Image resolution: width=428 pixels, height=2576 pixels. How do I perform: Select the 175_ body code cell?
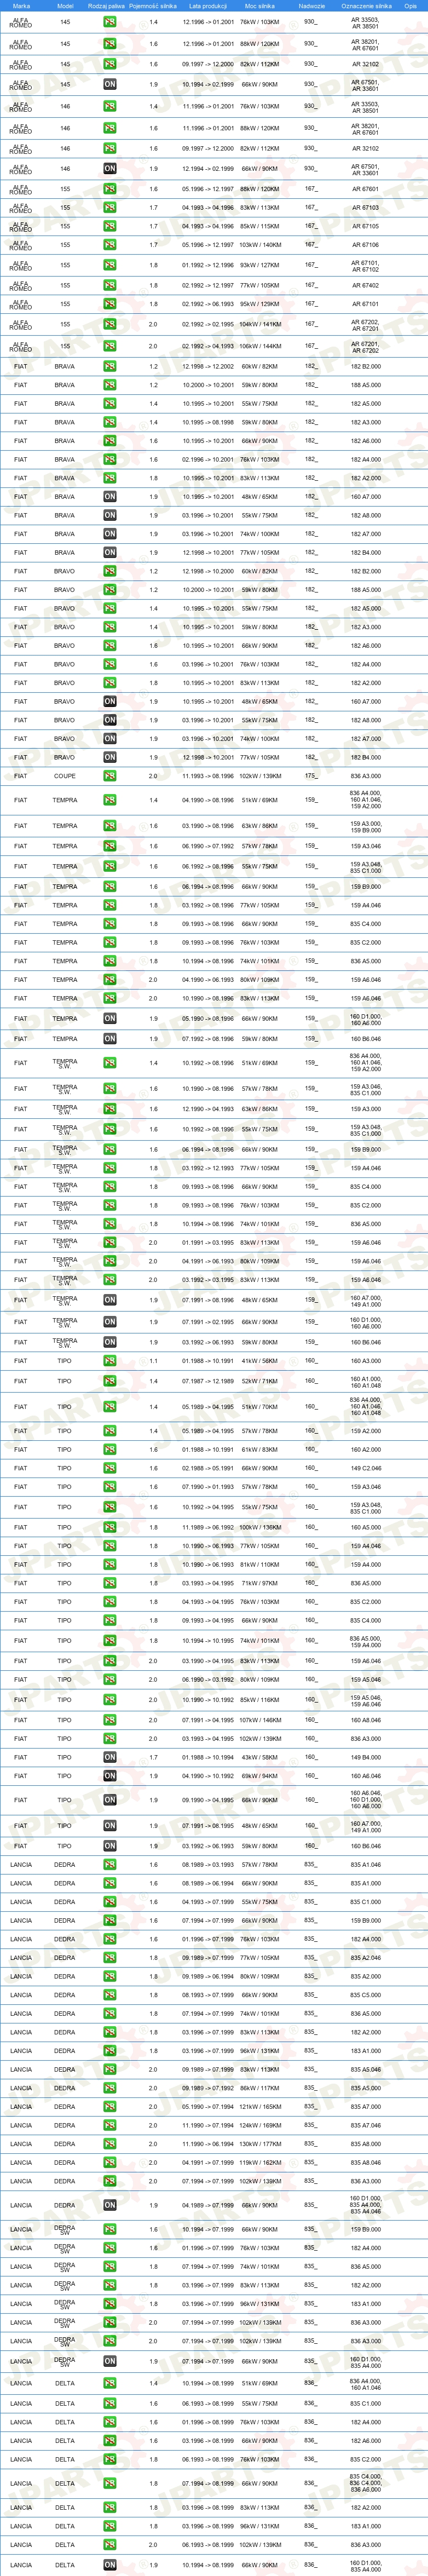pyautogui.click(x=311, y=776)
